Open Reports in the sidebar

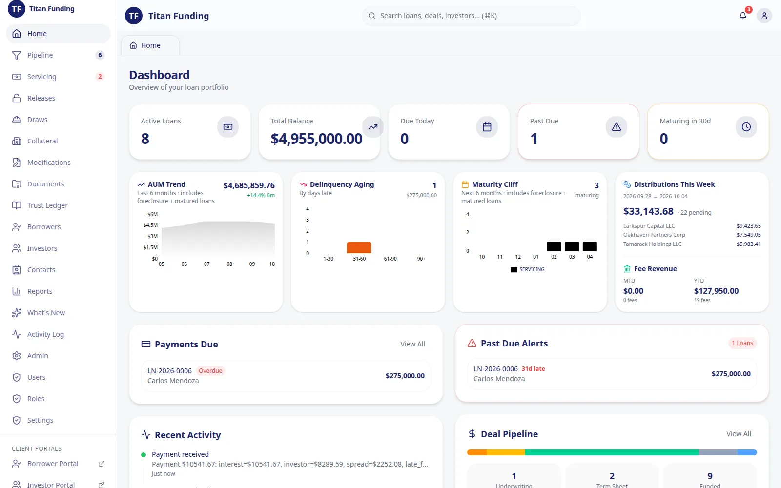[58, 291]
